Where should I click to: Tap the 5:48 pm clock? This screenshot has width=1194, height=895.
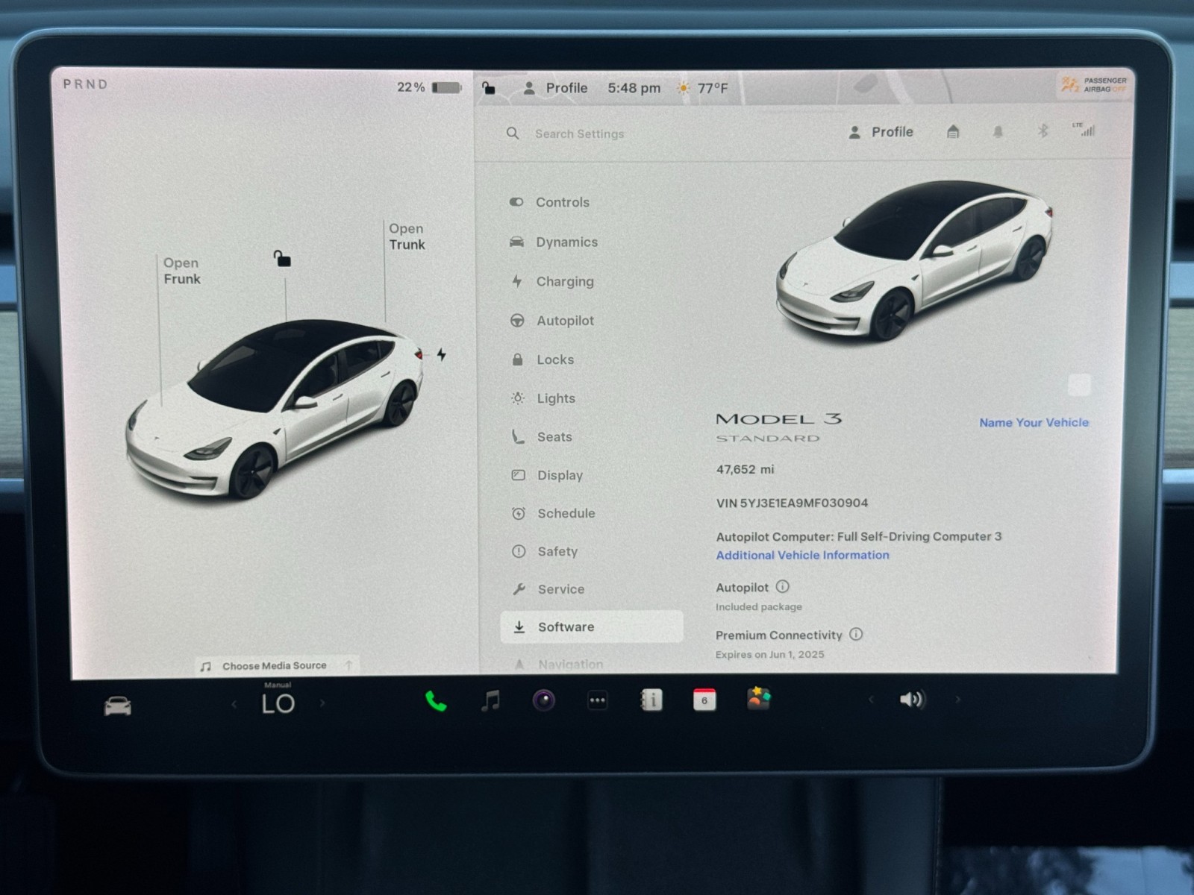coord(634,88)
